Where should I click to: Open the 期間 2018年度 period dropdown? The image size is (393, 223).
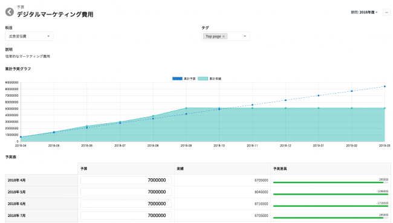point(364,12)
